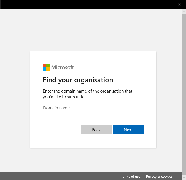This screenshot has height=180, width=186.
Task: Select the 'Enter the domain name' description text
Action: pyautogui.click(x=88, y=94)
